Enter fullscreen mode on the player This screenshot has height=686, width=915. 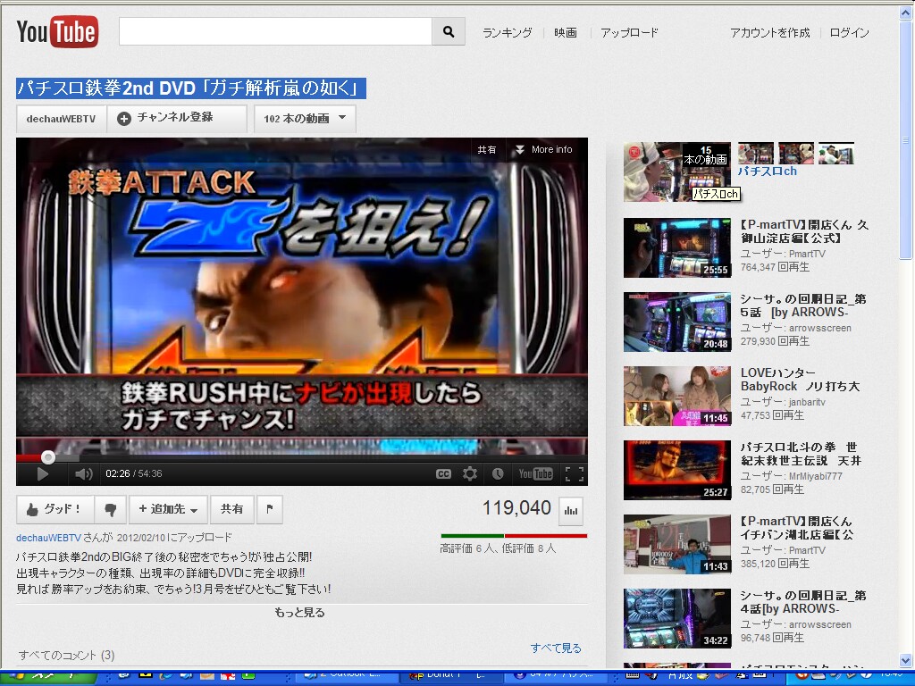[x=575, y=473]
